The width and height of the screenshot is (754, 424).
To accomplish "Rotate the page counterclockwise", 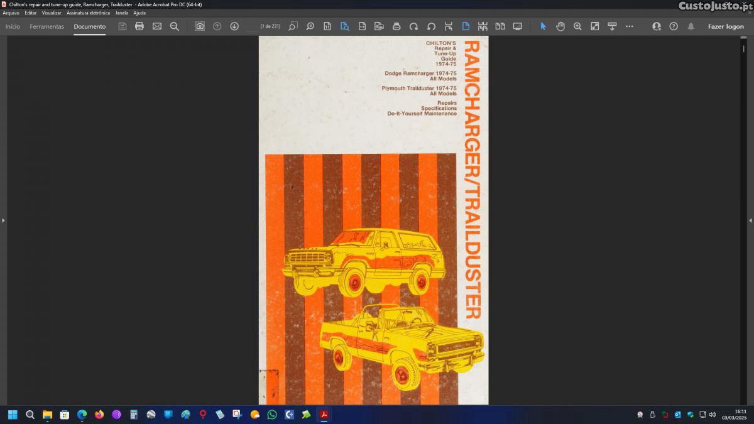I will pyautogui.click(x=431, y=26).
